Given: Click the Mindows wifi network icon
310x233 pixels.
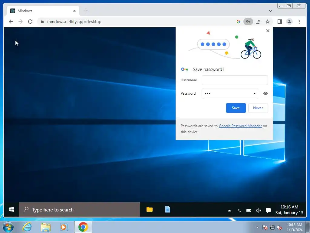Looking at the screenshot, I should [239, 211].
